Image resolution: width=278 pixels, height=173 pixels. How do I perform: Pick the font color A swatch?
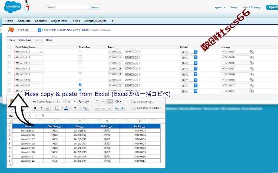(75, 108)
